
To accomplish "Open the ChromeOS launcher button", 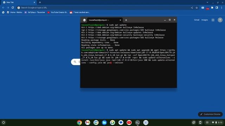I will pyautogui.click(x=4, y=122).
